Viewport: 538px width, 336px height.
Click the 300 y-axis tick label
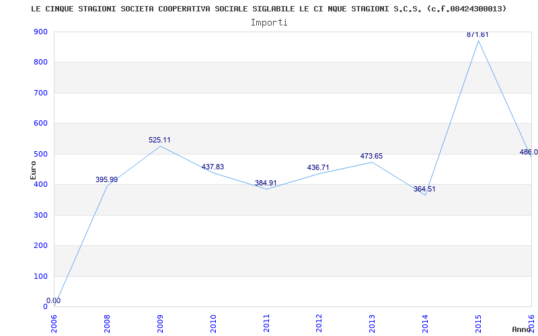[40, 215]
